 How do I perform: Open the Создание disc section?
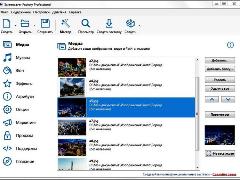pyautogui.click(x=18, y=162)
